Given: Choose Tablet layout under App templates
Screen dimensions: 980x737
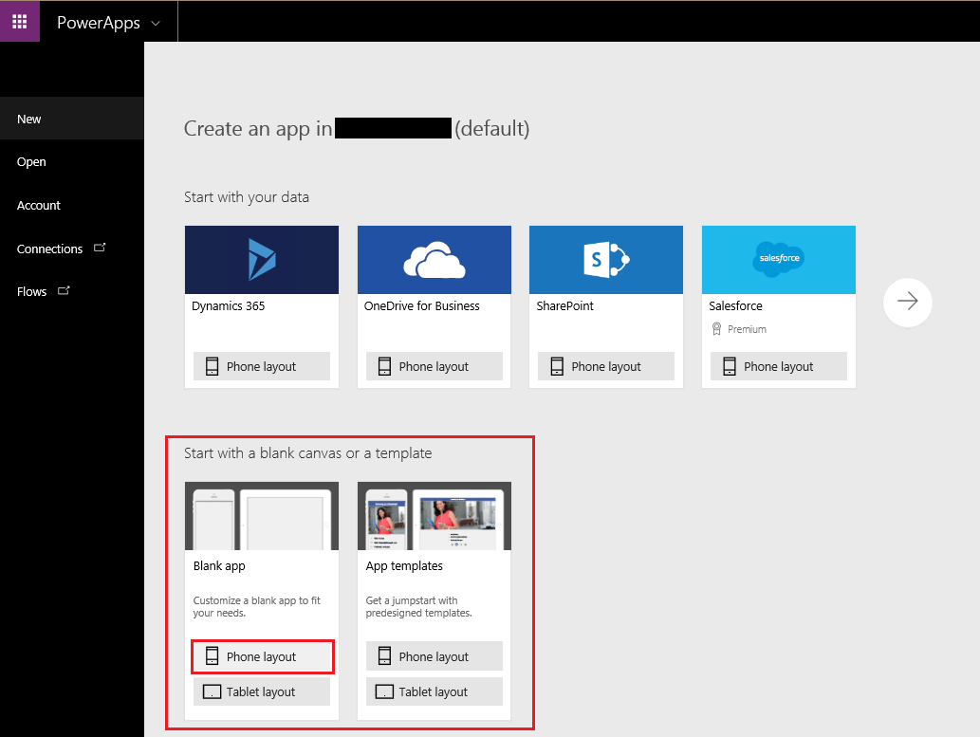Looking at the screenshot, I should tap(434, 691).
